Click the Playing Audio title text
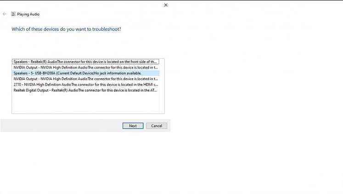 click(x=28, y=14)
